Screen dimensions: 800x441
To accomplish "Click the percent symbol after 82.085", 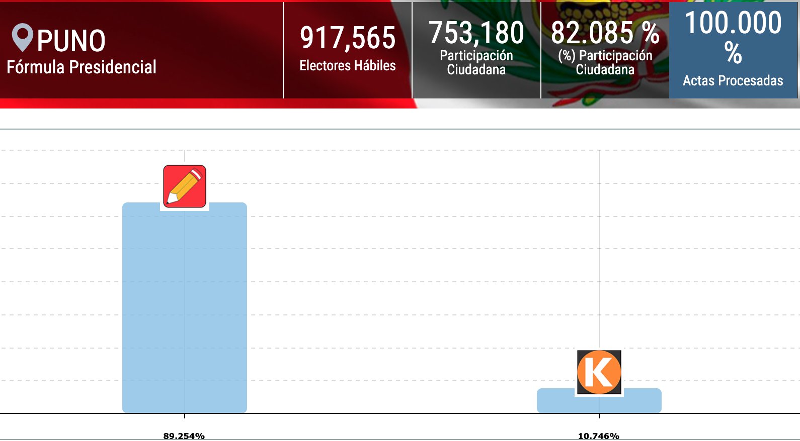I will pyautogui.click(x=651, y=33).
